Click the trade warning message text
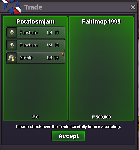 pyautogui.click(x=68, y=127)
